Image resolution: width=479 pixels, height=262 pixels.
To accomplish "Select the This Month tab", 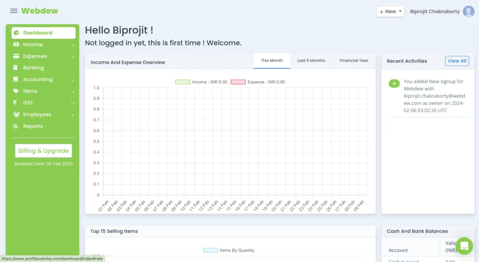I will [x=272, y=61].
